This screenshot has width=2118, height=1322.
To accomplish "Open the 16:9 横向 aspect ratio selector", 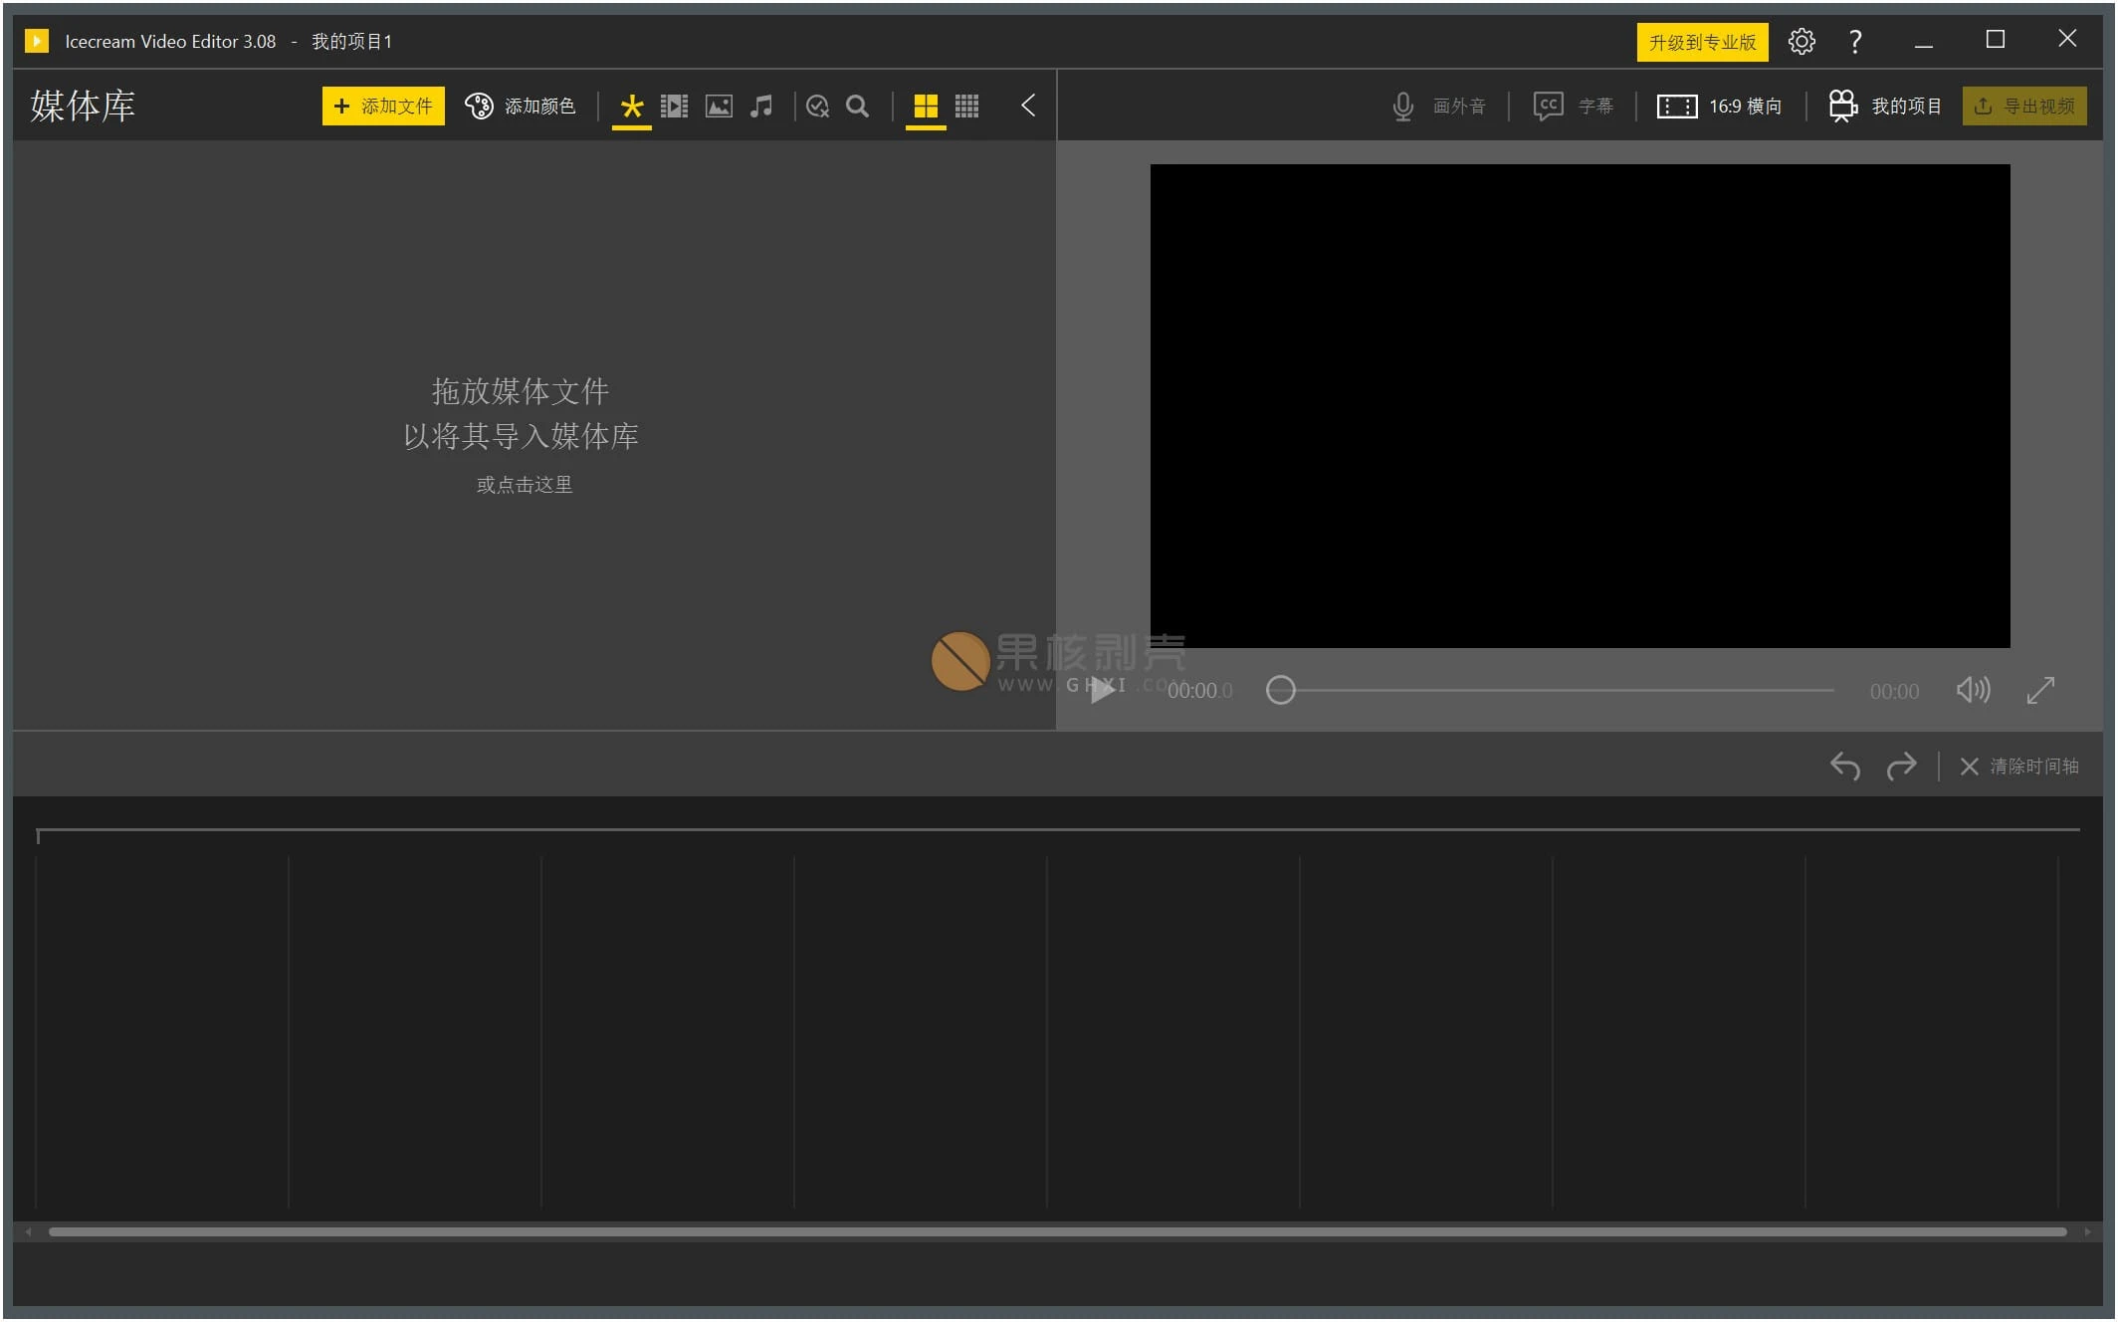I will click(1721, 106).
